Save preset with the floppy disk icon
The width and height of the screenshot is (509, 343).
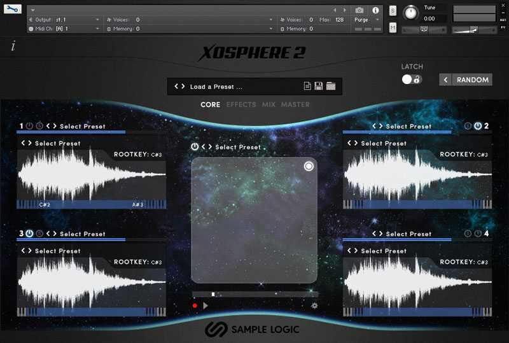tap(319, 86)
